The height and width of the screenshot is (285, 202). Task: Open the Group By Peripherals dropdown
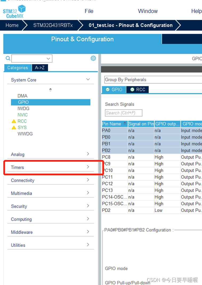pos(153,80)
